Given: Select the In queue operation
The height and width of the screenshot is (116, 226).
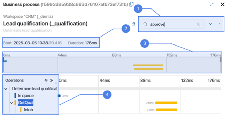Looking at the screenshot, I should (26, 95).
